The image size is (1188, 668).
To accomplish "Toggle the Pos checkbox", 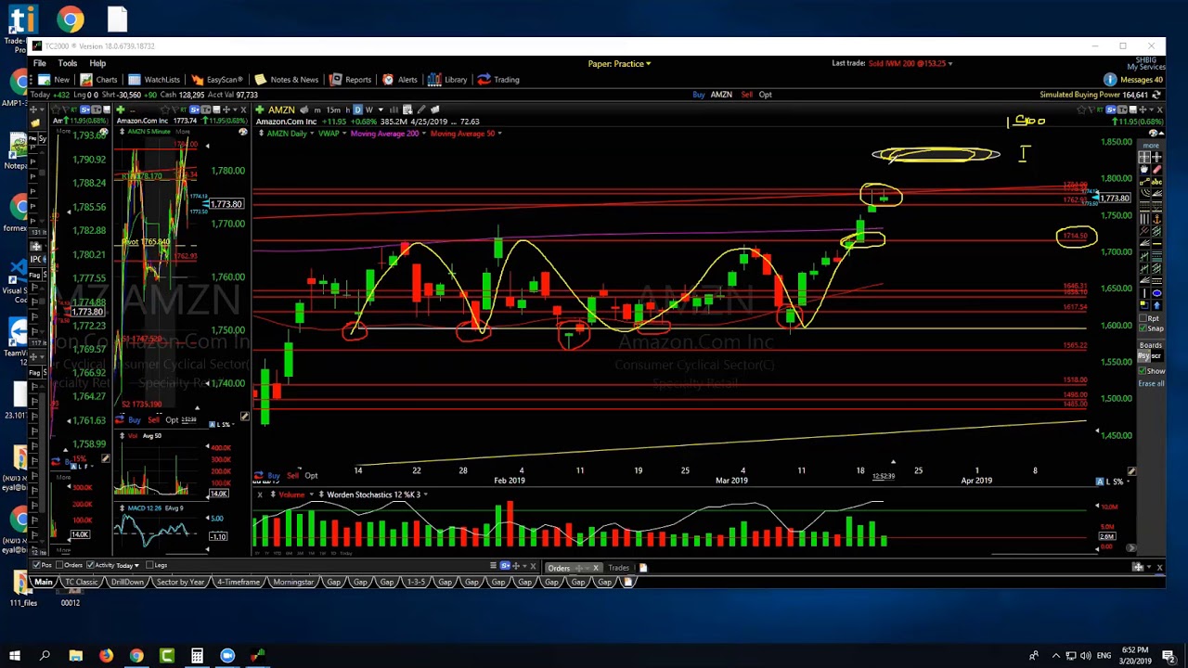I will coord(36,565).
